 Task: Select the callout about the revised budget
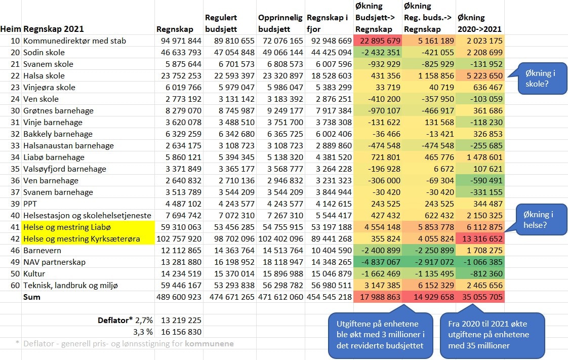[x=381, y=334]
